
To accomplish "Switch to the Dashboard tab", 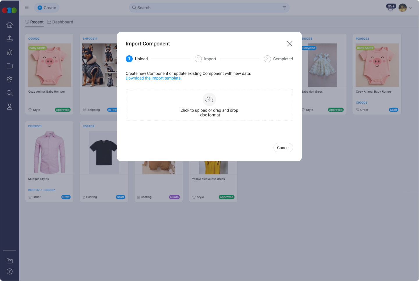I will point(60,22).
